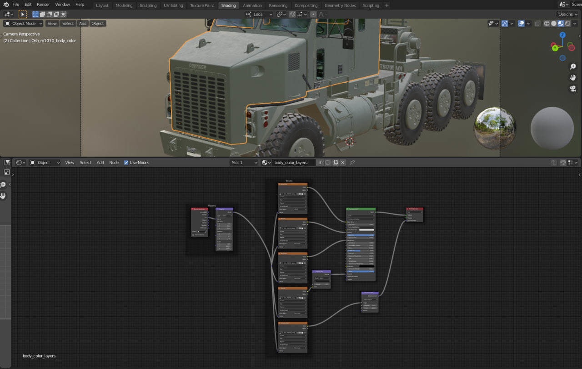Toggle fake user shield icon
Screen dimensions: 582x369
click(x=328, y=162)
